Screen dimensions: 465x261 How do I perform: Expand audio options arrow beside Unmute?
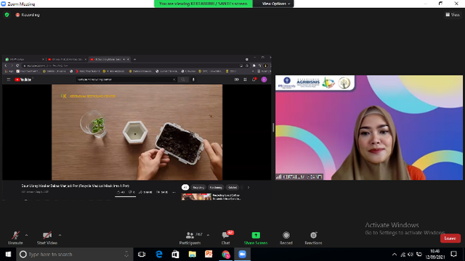pyautogui.click(x=26, y=235)
